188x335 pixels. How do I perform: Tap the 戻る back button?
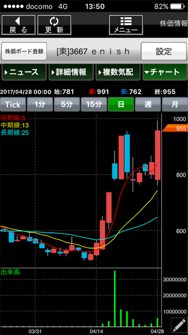[19, 25]
